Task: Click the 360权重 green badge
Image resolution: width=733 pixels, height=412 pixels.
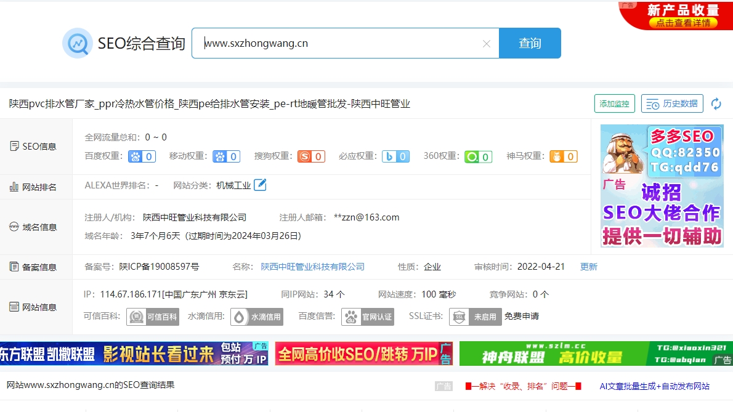Action: pyautogui.click(x=478, y=156)
